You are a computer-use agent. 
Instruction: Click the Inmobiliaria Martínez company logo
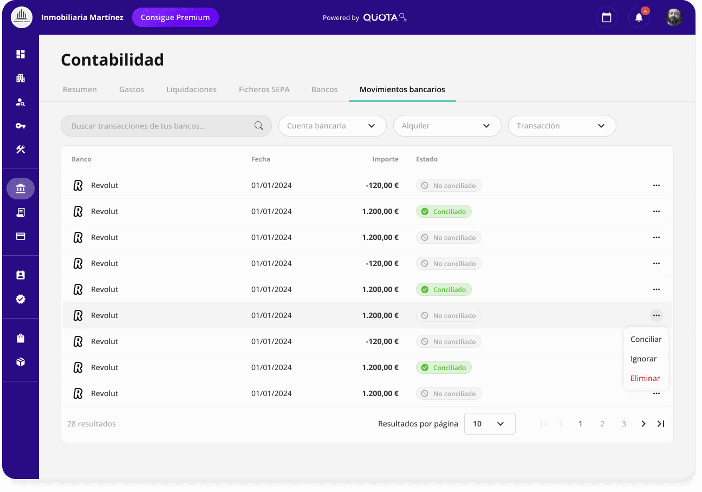click(22, 17)
